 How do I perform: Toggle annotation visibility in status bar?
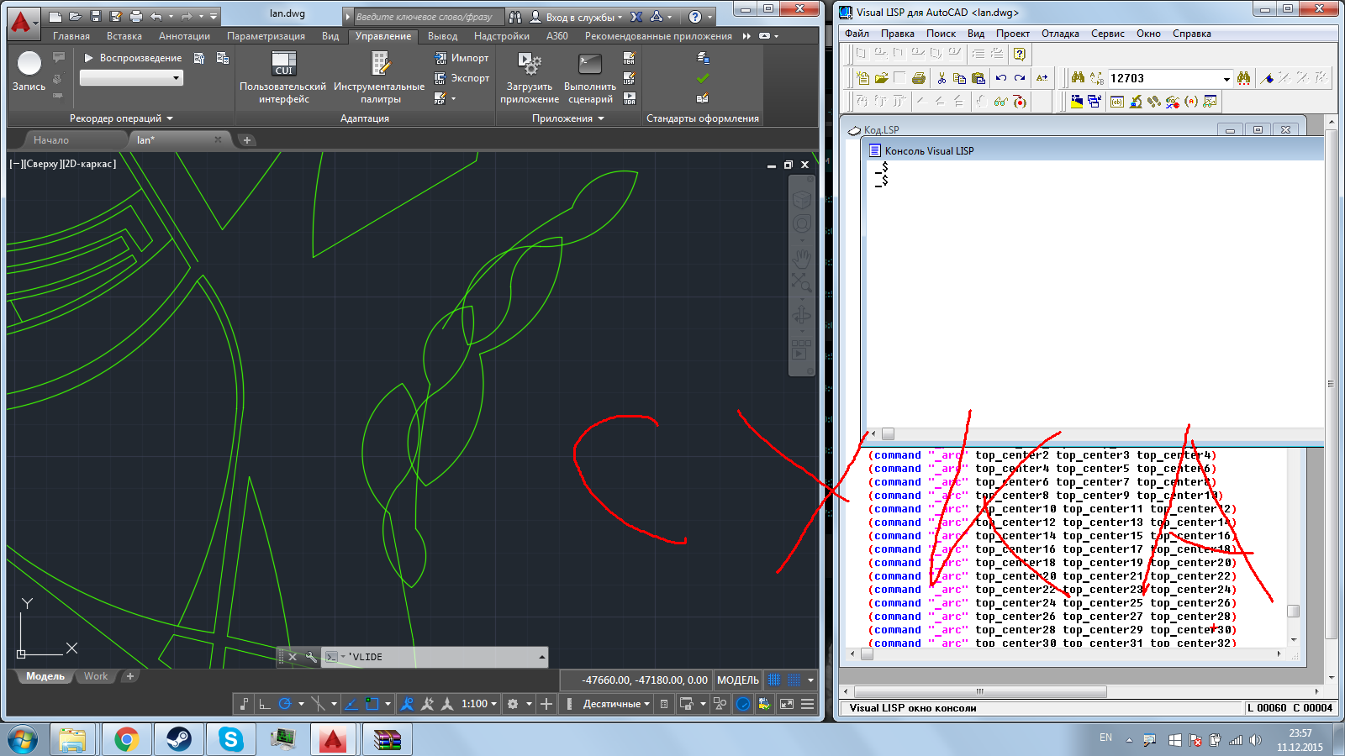(407, 704)
